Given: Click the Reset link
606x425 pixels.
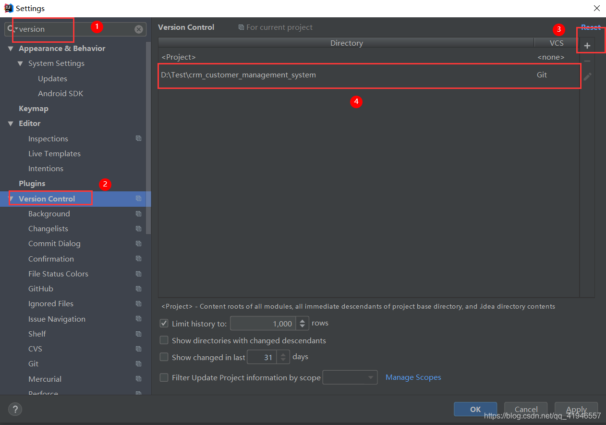Looking at the screenshot, I should click(591, 27).
